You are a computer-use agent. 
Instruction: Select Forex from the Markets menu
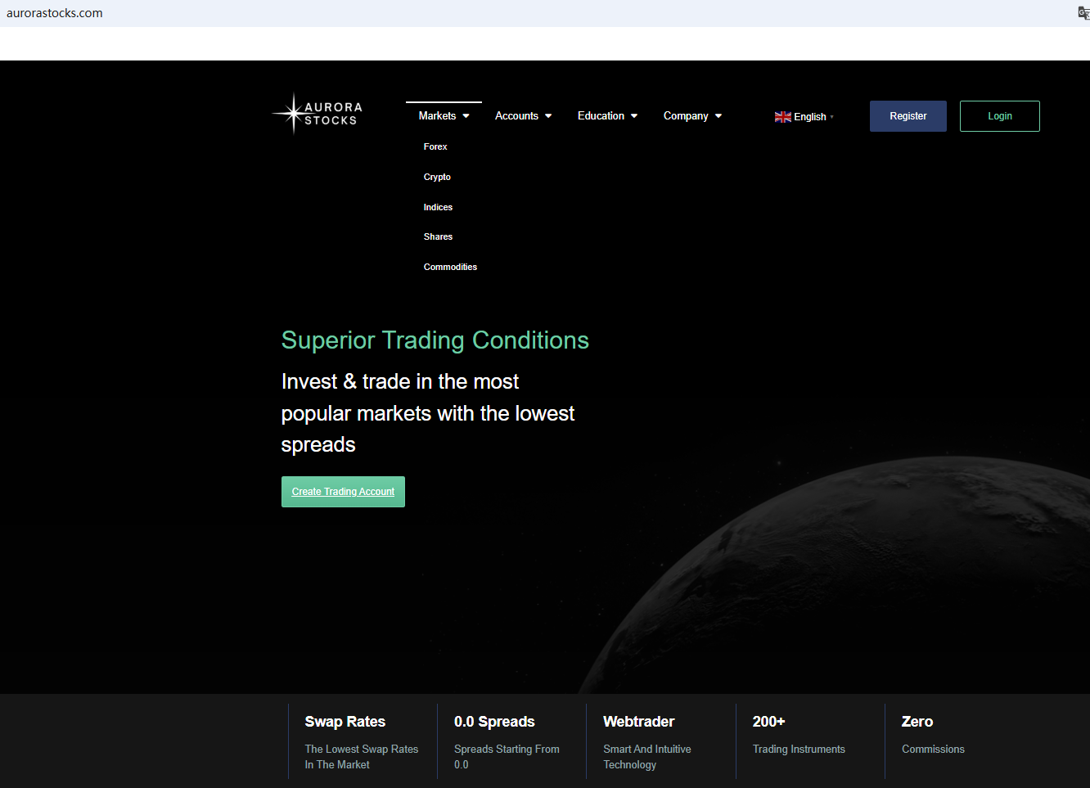pyautogui.click(x=435, y=147)
